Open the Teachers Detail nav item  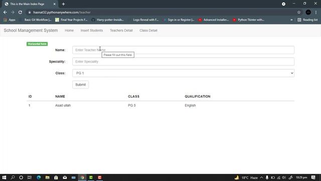tap(121, 30)
